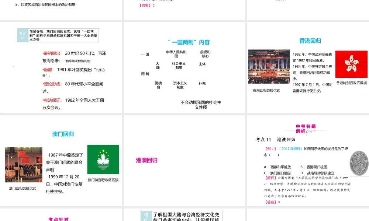369x221 pixels.
Task: Click the Hong Kong SAR regional flag image
Action: pos(351,64)
